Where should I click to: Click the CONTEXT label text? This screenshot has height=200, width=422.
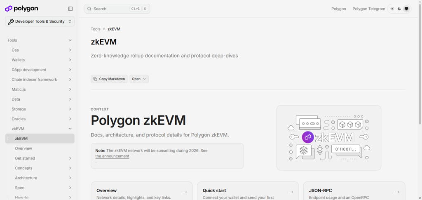point(100,109)
